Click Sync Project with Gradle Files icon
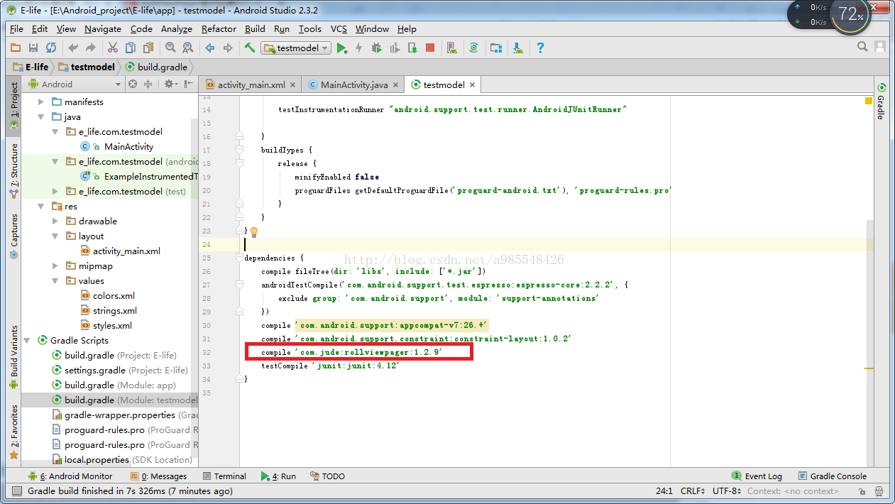 tap(474, 48)
